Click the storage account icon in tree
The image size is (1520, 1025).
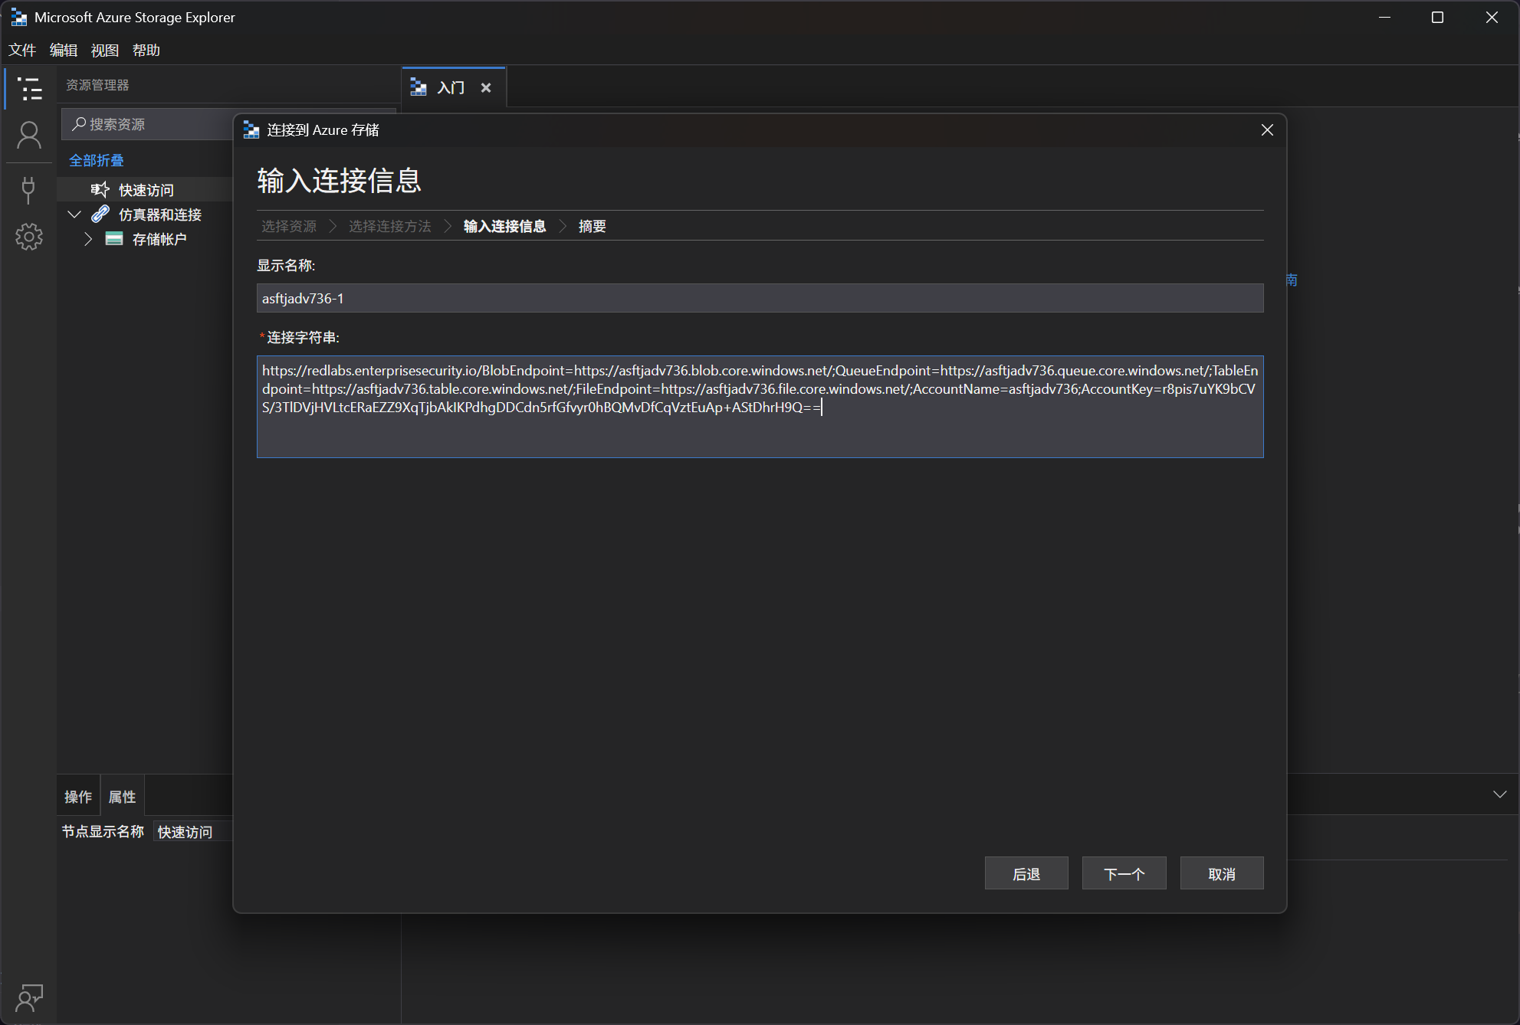[114, 239]
